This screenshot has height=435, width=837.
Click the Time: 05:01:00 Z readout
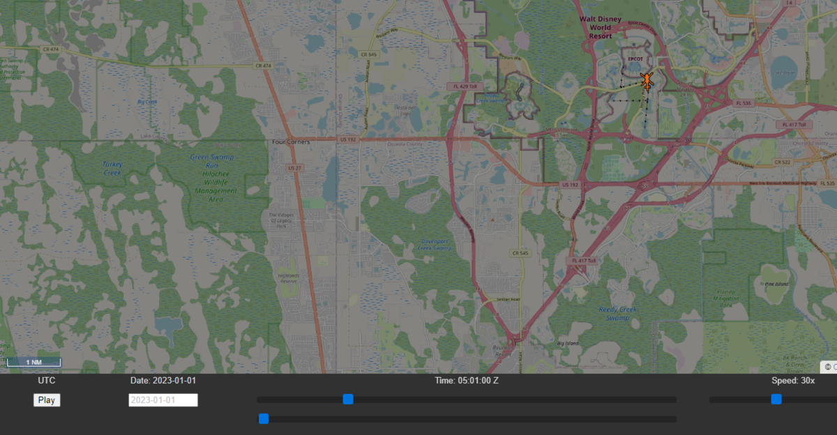click(x=467, y=380)
